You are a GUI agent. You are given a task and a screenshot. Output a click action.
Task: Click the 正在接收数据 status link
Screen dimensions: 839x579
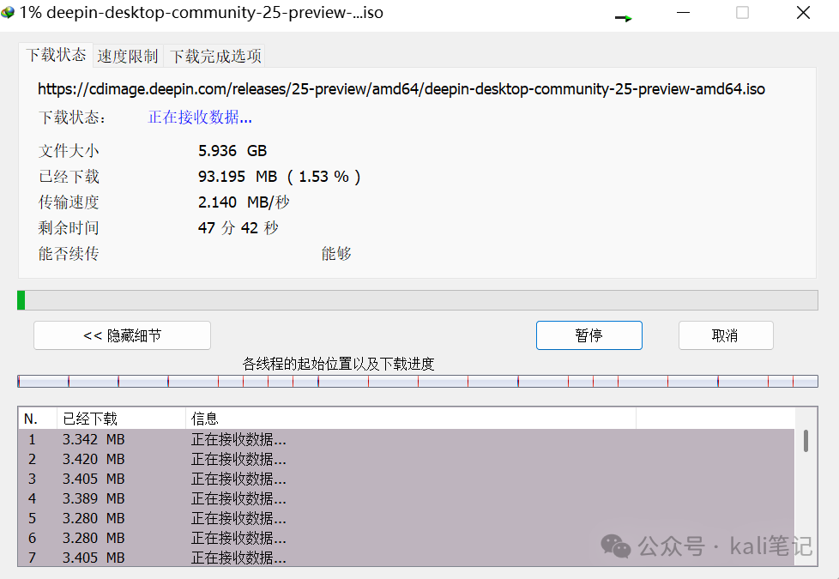tap(200, 117)
